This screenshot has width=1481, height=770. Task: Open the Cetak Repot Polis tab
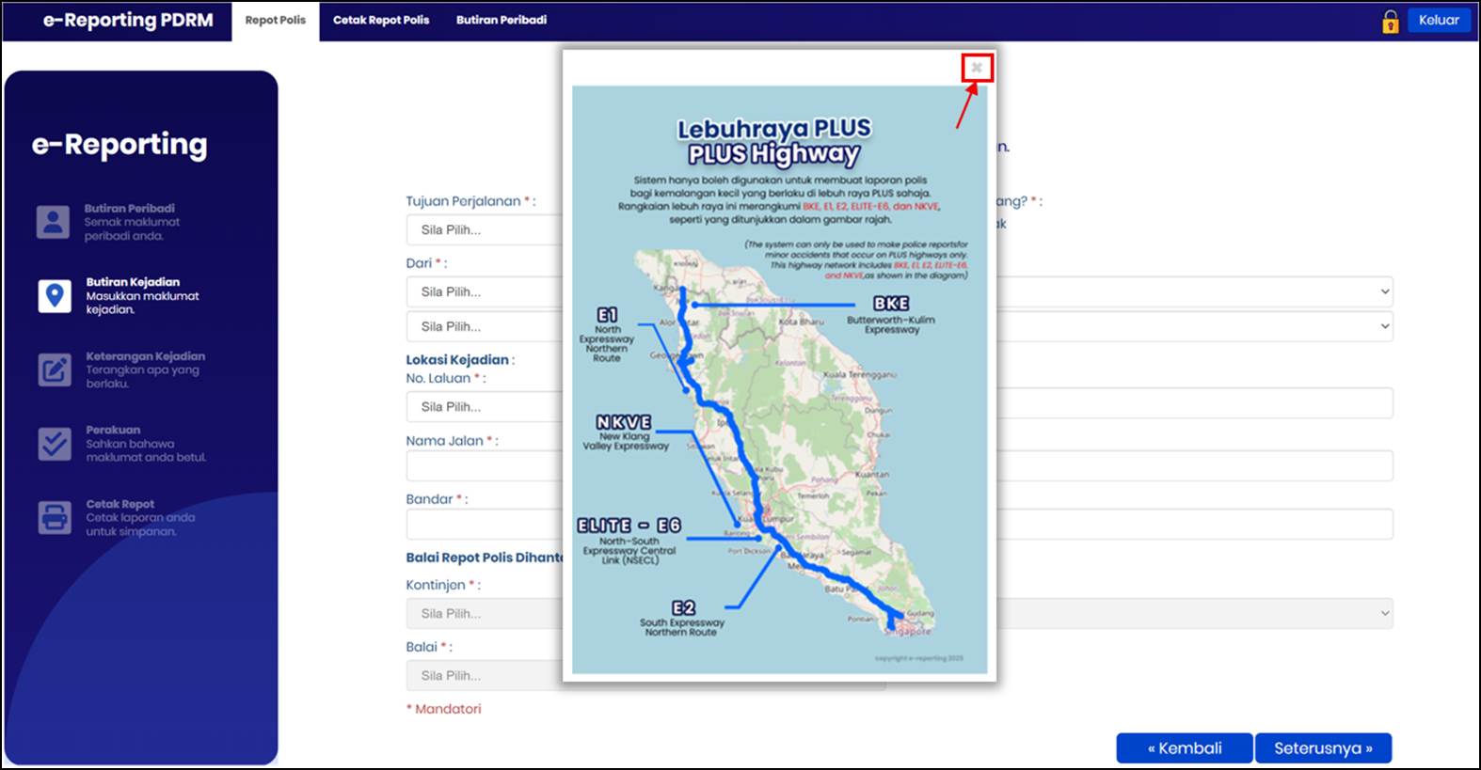click(381, 20)
